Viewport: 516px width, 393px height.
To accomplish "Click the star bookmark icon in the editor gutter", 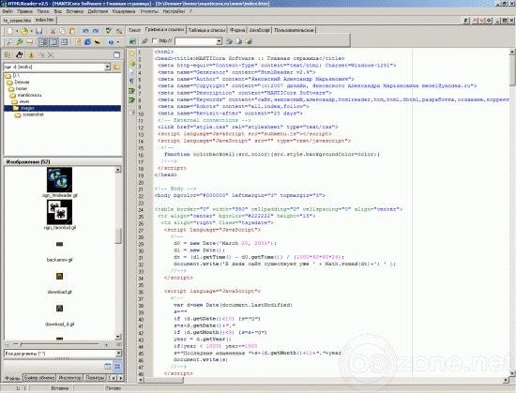I will coord(132,53).
